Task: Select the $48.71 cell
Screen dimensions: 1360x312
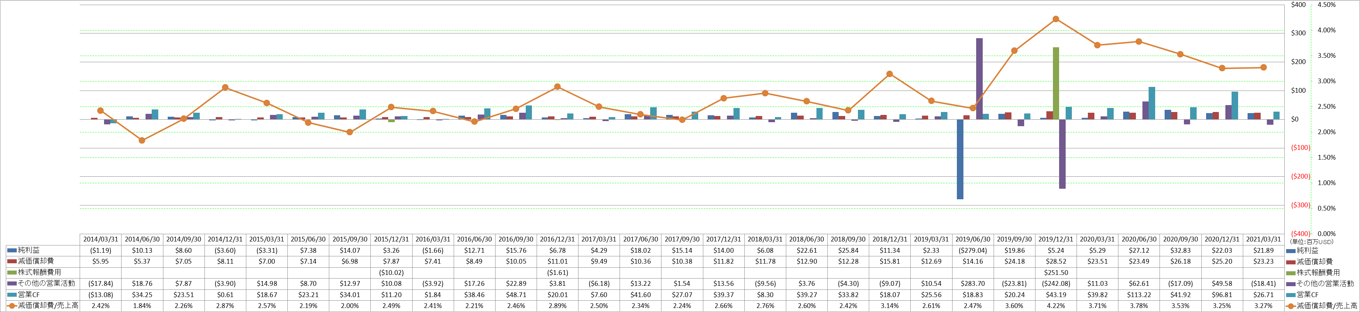Action: click(x=516, y=295)
